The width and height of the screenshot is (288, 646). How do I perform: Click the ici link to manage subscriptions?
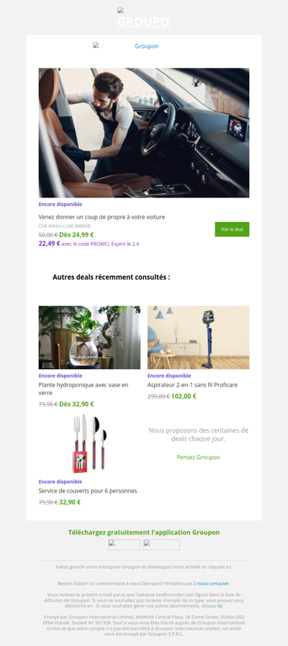[x=220, y=606]
